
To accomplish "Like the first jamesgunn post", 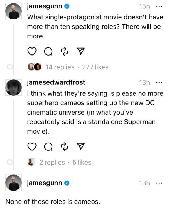I will click(x=33, y=52).
